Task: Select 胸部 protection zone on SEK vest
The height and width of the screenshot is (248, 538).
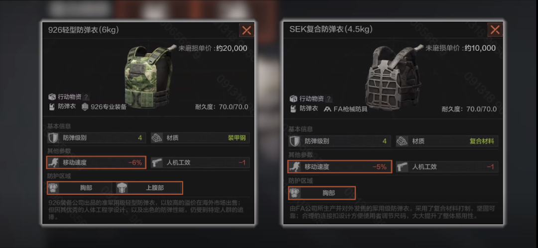Action: pyautogui.click(x=322, y=193)
